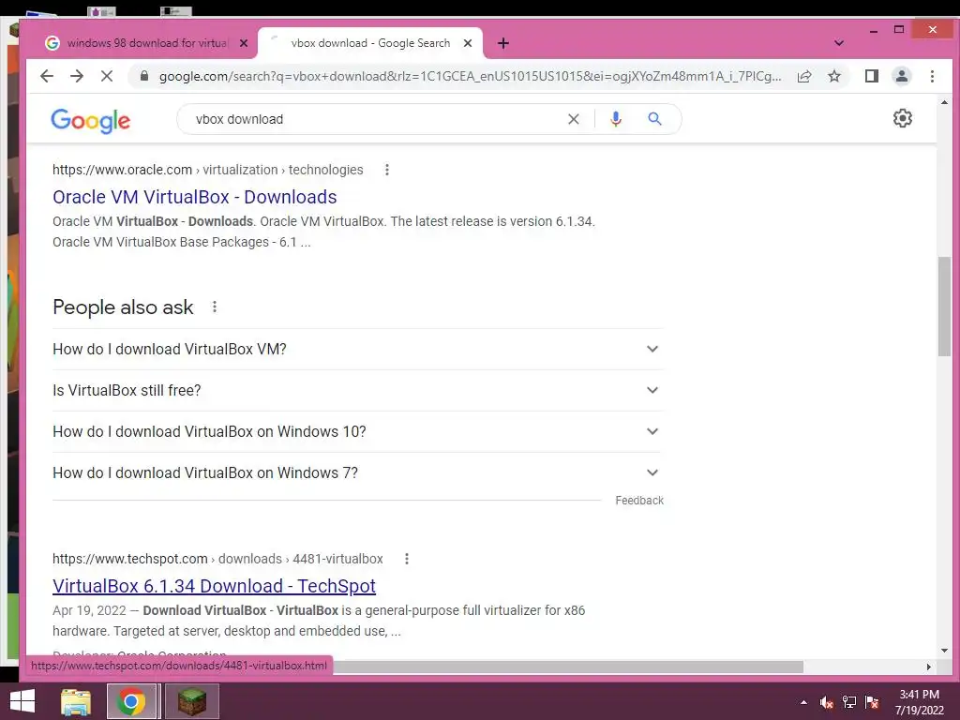Open options for the oracle.com result

[386, 170]
